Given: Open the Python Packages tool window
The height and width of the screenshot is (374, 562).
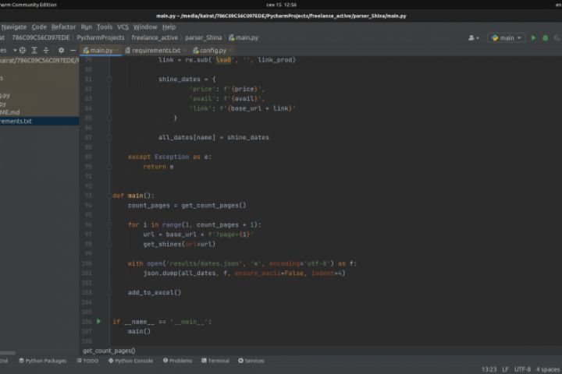Looking at the screenshot, I should [x=43, y=361].
